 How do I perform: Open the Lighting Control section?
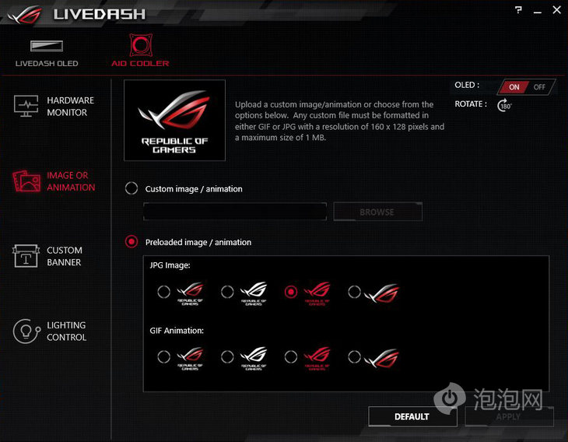[50, 331]
